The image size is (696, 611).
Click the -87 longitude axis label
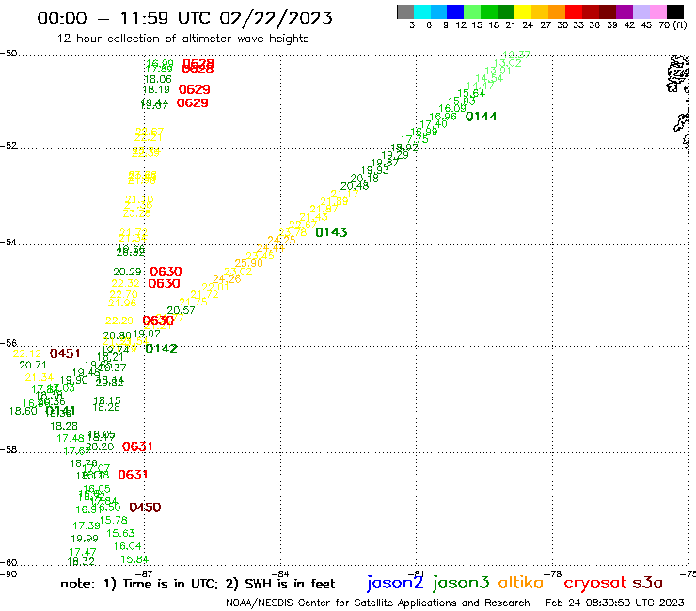(145, 573)
